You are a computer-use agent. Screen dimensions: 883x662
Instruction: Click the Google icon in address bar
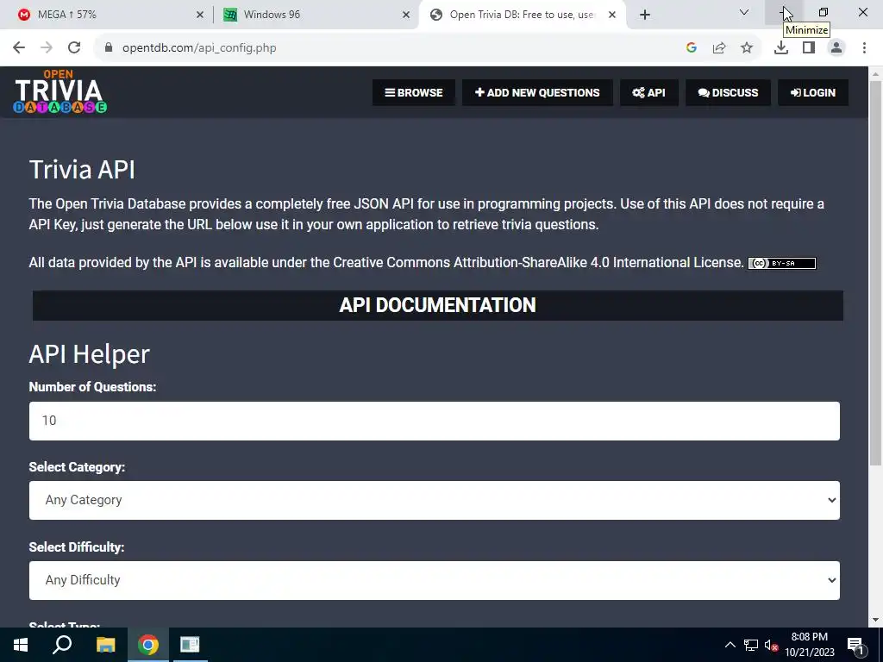coord(692,48)
